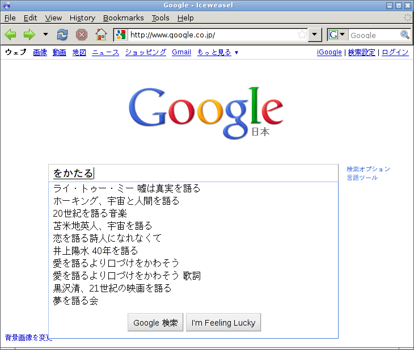This screenshot has height=350, width=414.
Task: Select suggestion 恋を語る詩人になれなくて
Action: [193, 238]
